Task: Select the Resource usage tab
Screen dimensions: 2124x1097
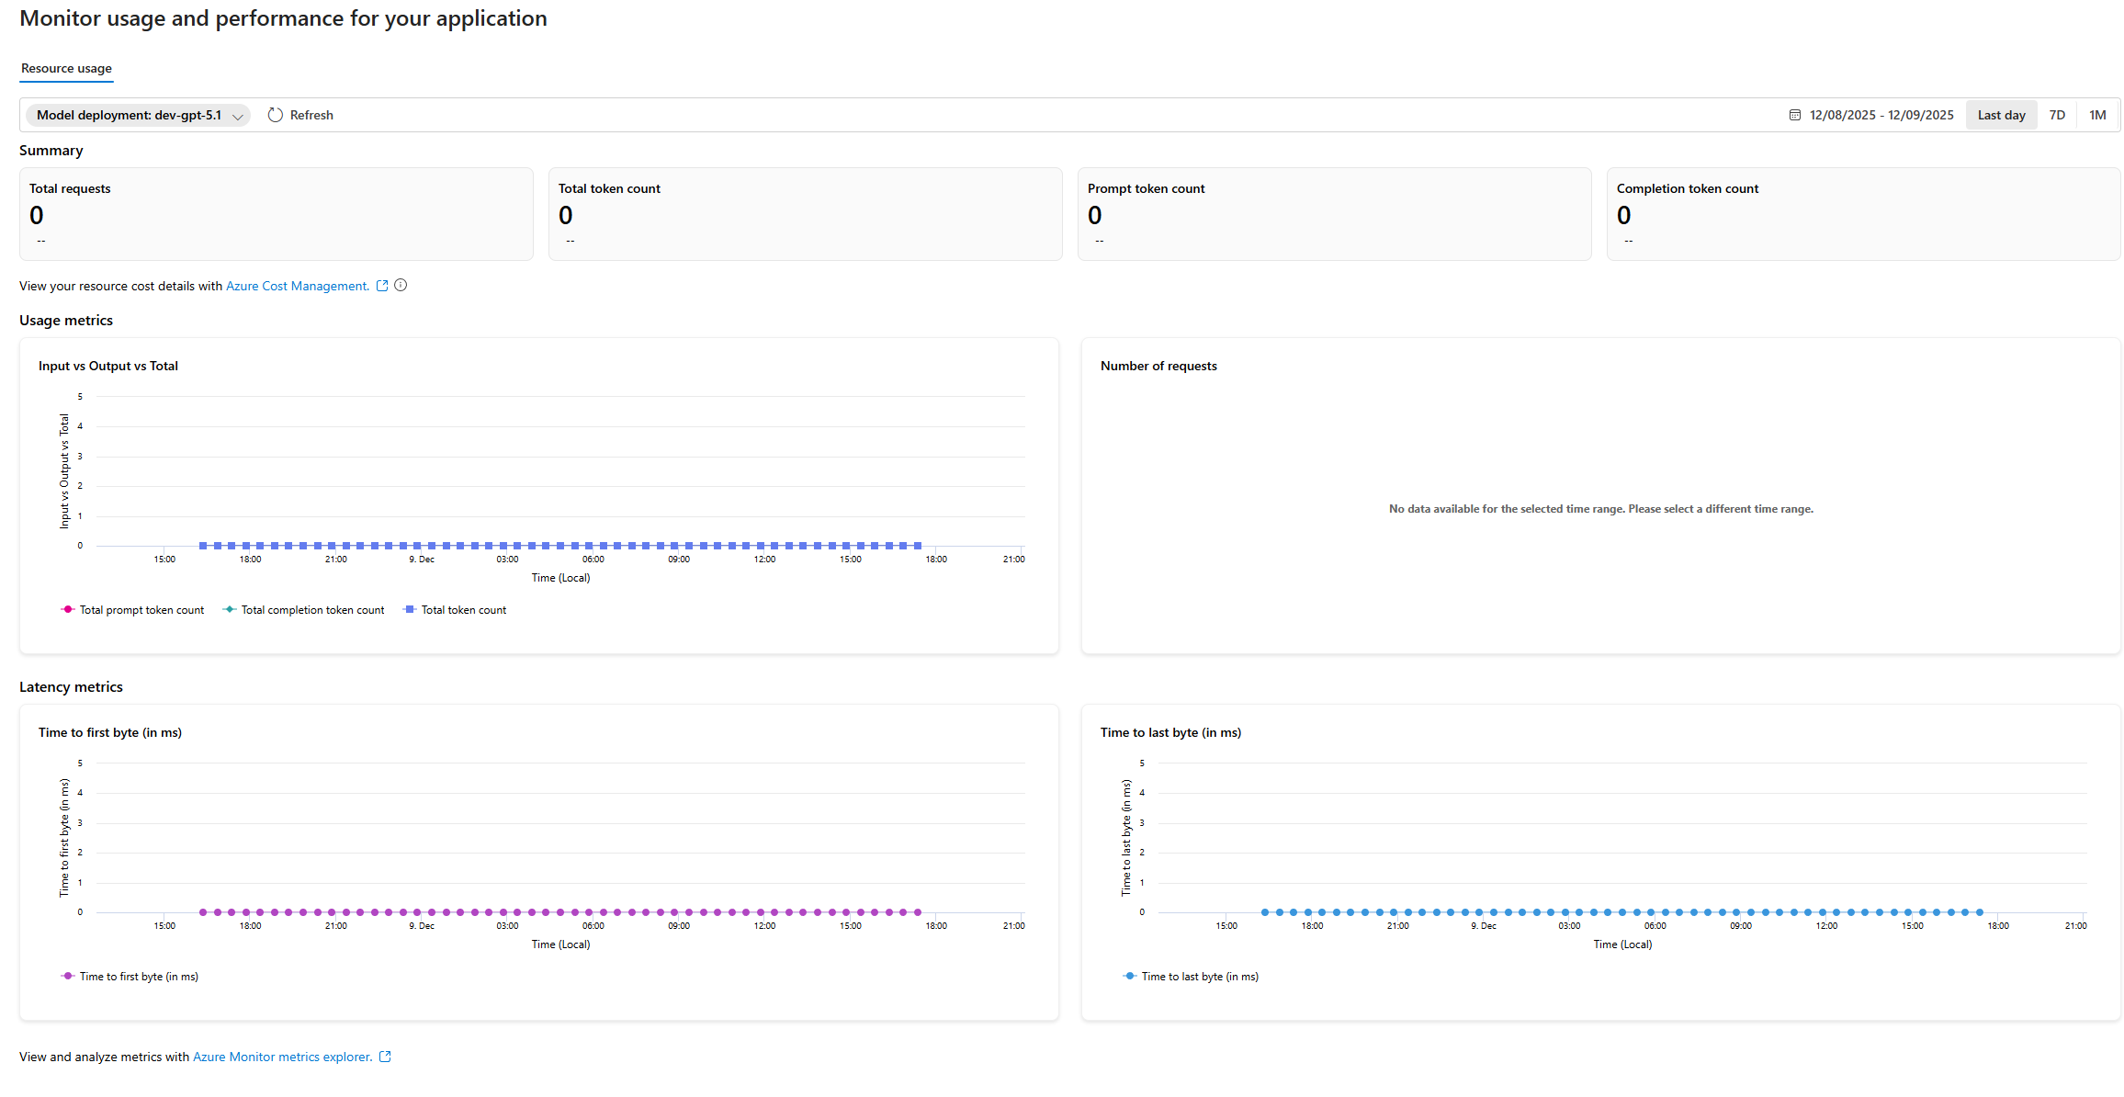Action: coord(66,68)
